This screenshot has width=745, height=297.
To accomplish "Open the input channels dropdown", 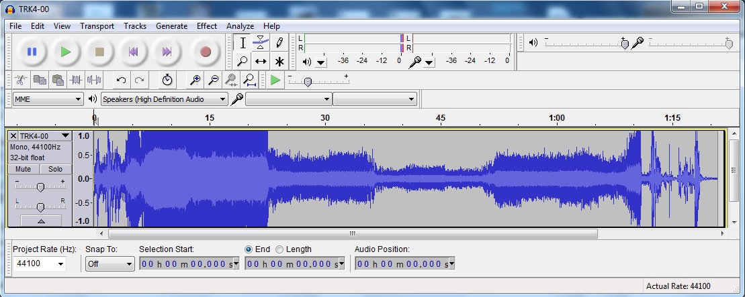I will pos(375,99).
